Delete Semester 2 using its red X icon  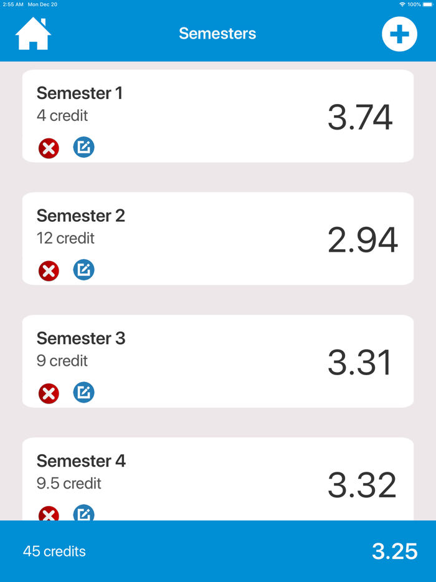49,270
